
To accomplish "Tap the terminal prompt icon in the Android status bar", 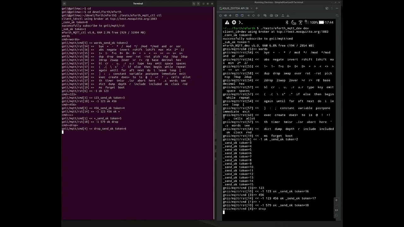I will (241, 22).
